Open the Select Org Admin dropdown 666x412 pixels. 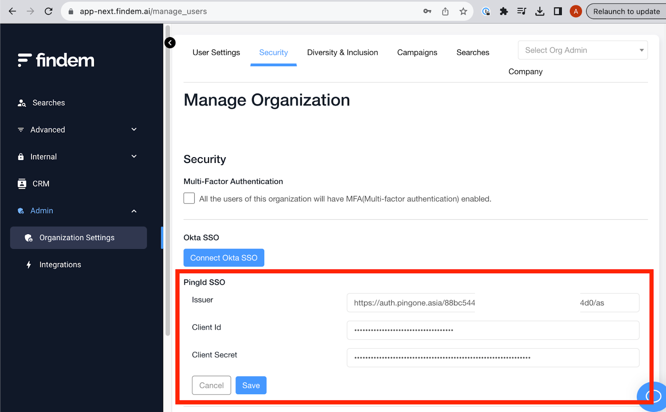(x=583, y=50)
